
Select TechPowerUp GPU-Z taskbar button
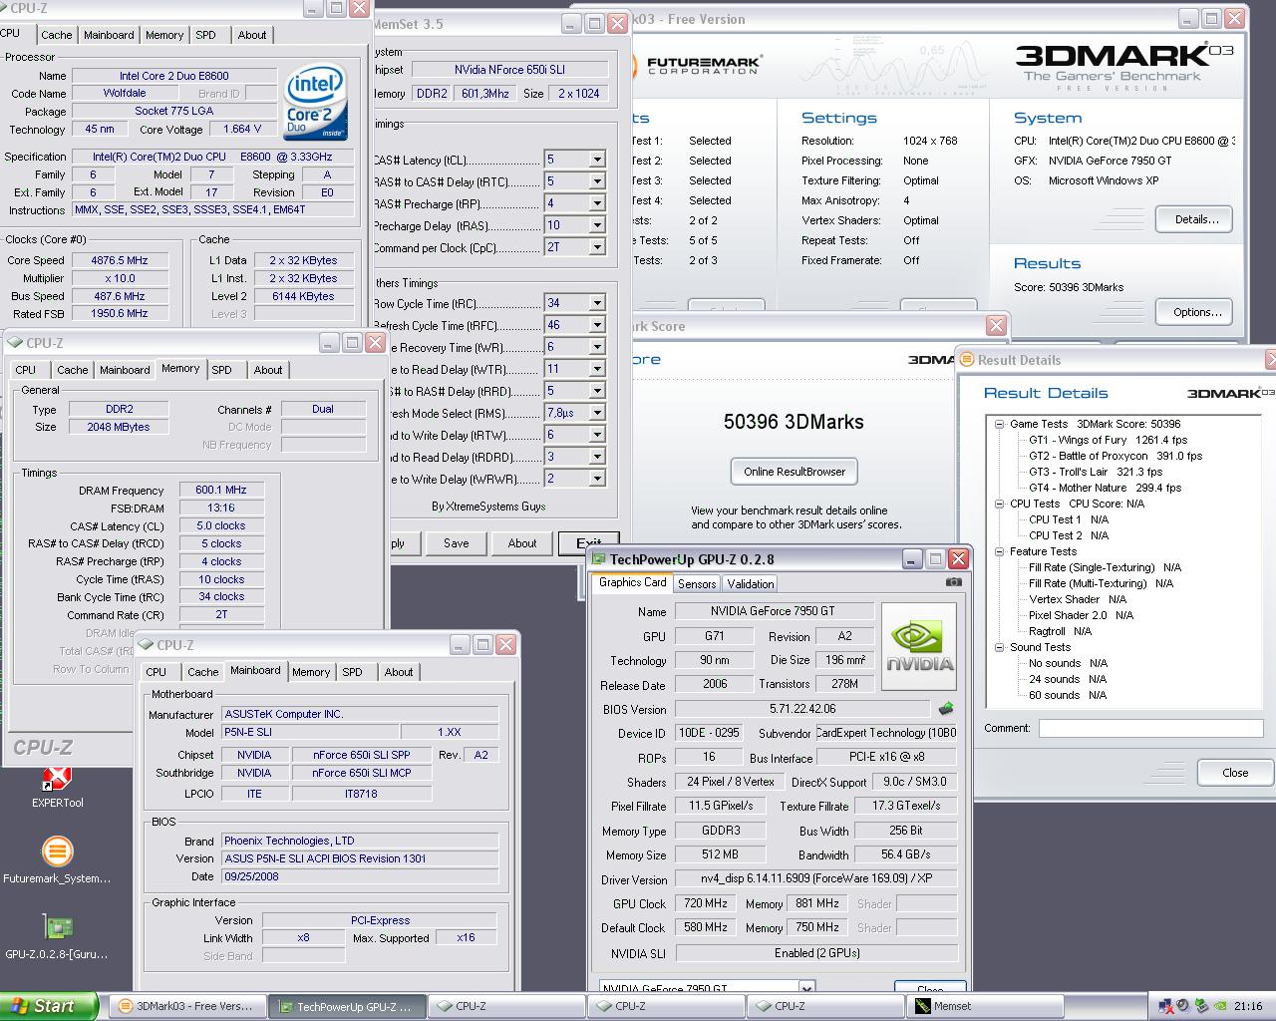[345, 1006]
